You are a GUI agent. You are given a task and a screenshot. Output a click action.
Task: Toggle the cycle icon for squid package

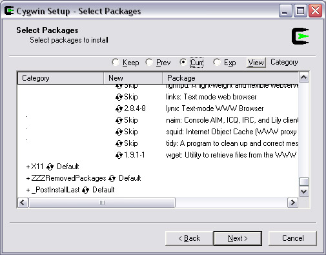pos(119,132)
